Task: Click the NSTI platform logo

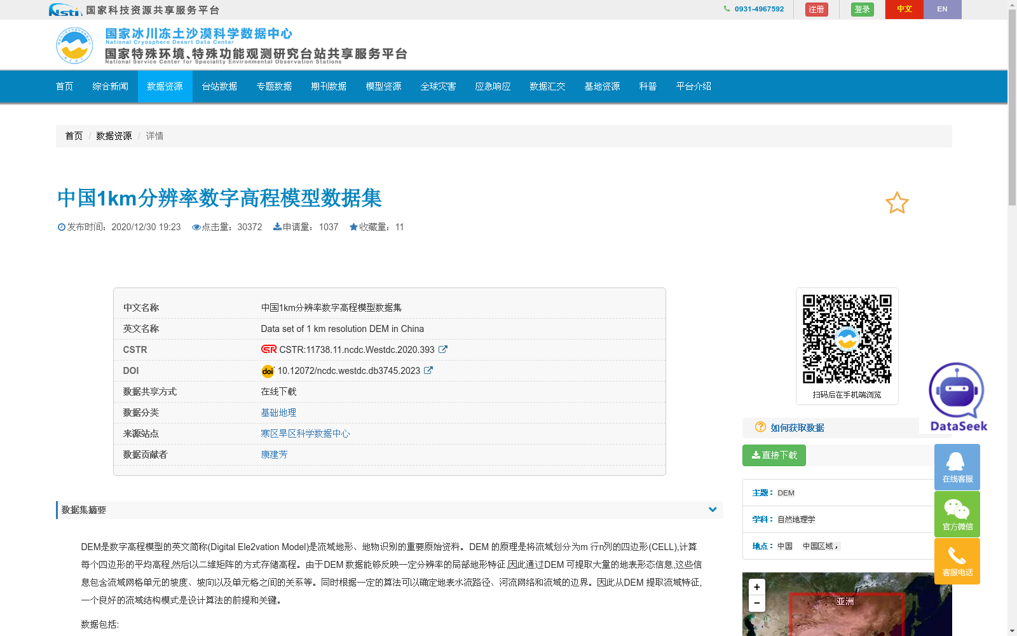Action: (65, 10)
